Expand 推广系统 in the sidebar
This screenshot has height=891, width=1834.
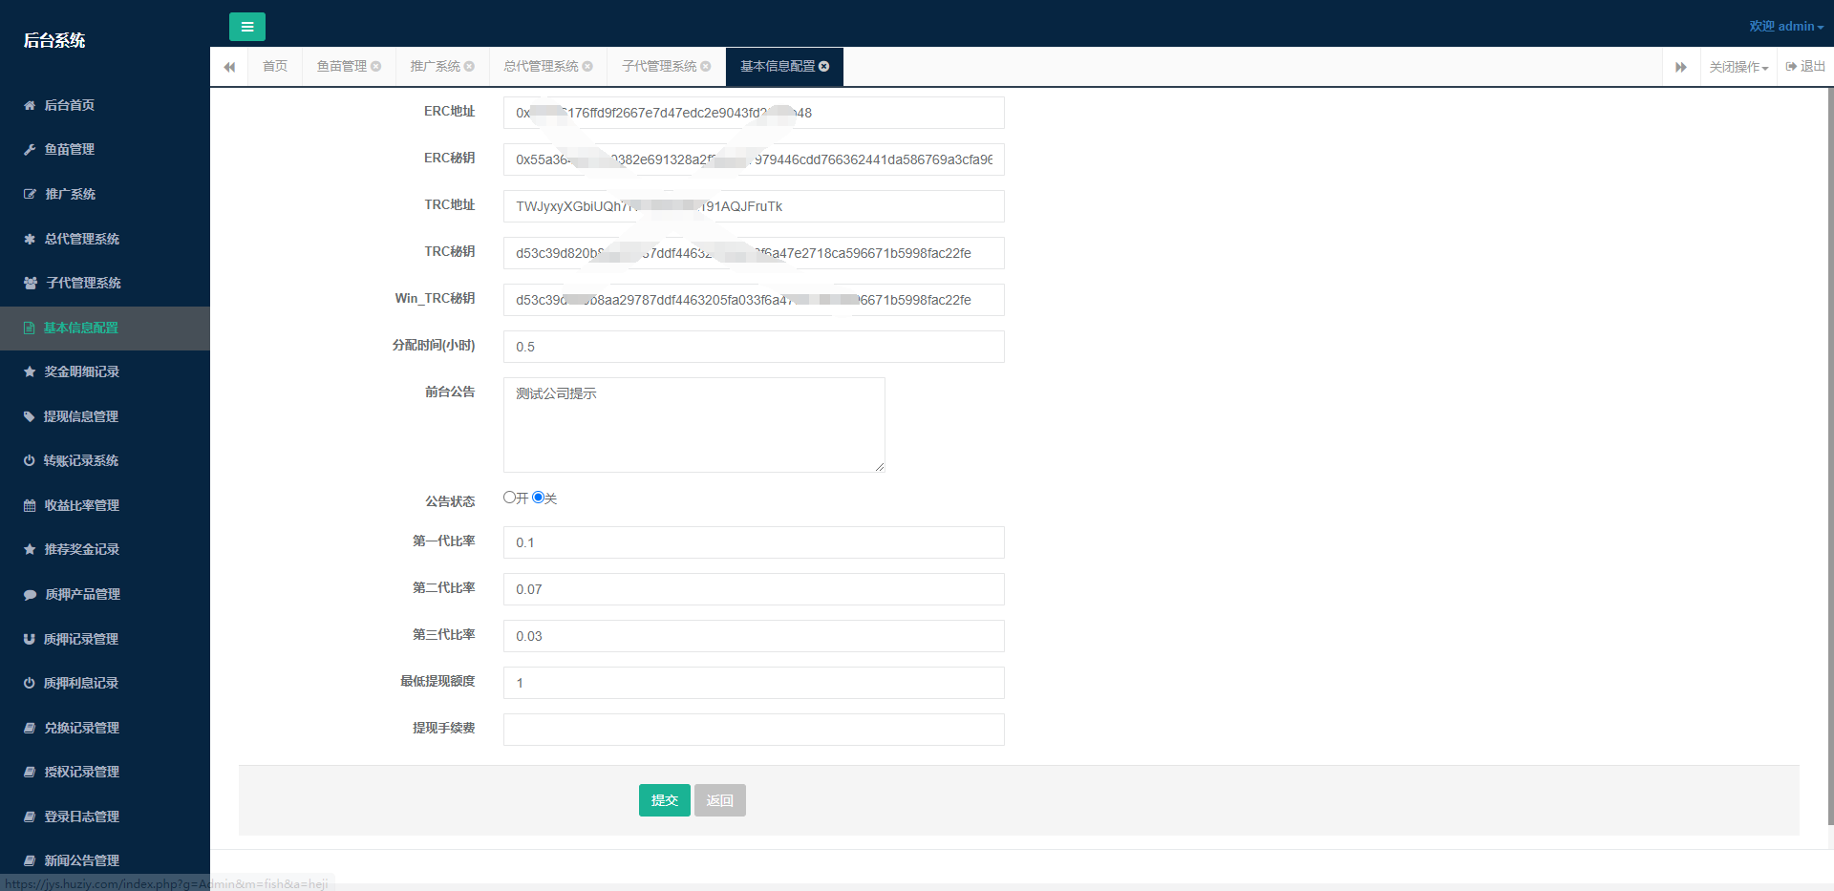tap(70, 195)
